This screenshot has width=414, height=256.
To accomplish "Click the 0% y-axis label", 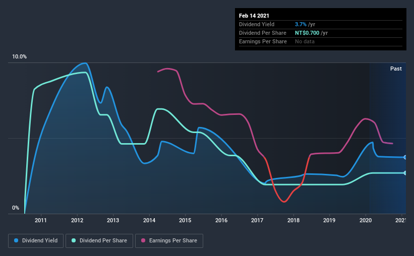I will [x=16, y=208].
